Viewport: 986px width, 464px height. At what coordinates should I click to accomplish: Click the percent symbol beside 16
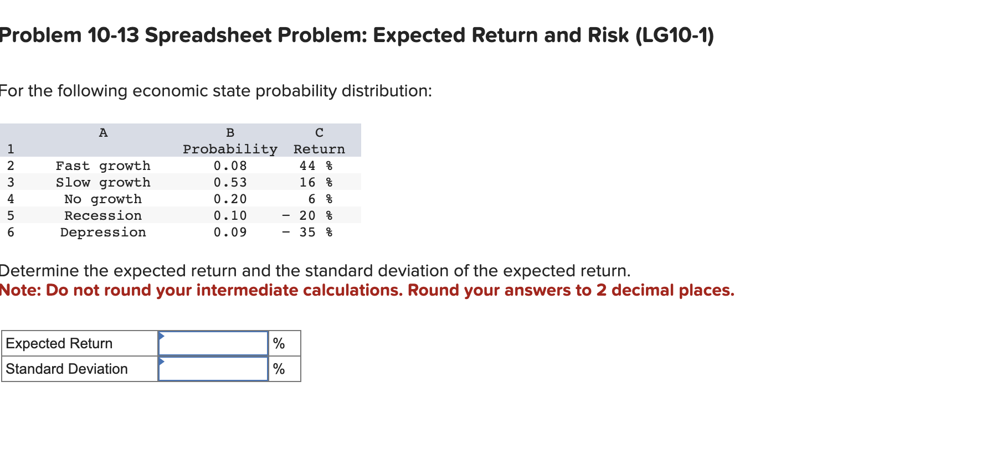[x=328, y=182]
